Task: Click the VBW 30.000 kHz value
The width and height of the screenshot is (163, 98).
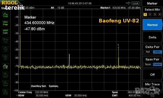Action: pyautogui.click(x=80, y=95)
